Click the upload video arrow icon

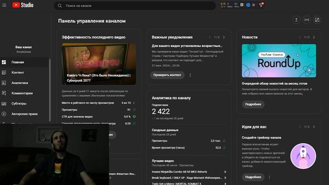296,20
